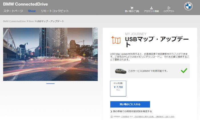Open the スタートページ tab
The height and width of the screenshot is (120, 200).
pyautogui.click(x=13, y=11)
